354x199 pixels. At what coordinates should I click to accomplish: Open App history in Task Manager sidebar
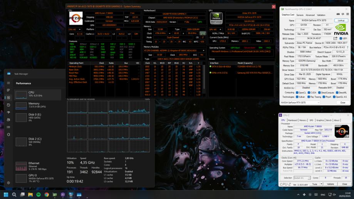click(8, 105)
